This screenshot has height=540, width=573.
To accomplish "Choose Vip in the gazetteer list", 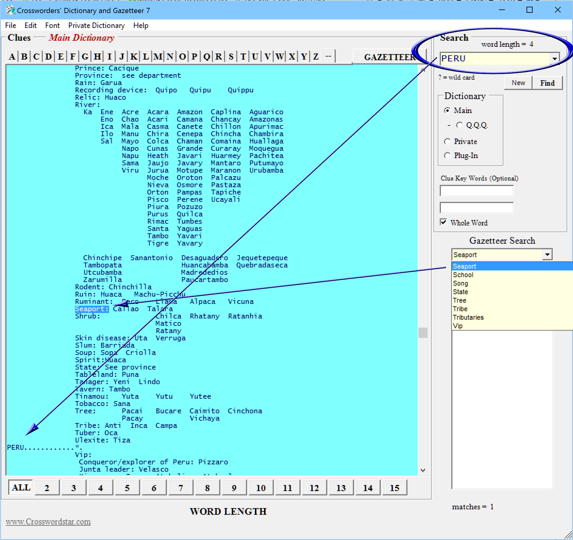I will coord(512,326).
